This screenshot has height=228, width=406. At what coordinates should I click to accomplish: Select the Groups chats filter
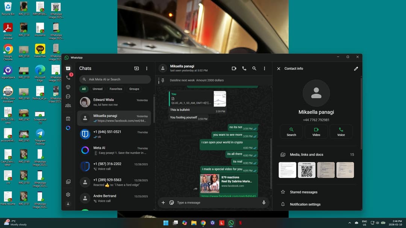coord(134,89)
